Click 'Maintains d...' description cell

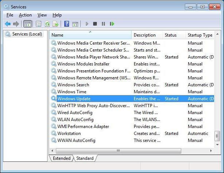click(x=147, y=91)
